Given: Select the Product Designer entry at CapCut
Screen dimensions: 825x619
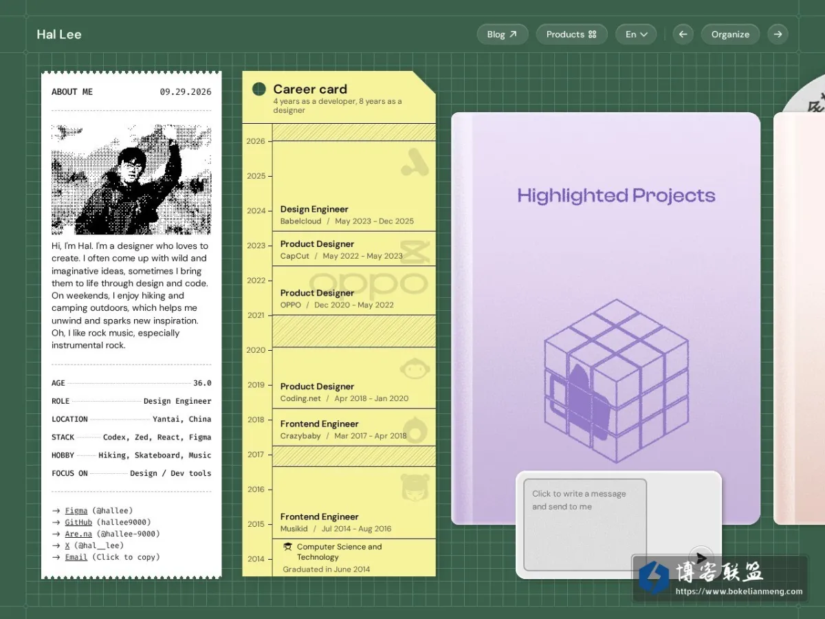Looking at the screenshot, I should [354, 249].
